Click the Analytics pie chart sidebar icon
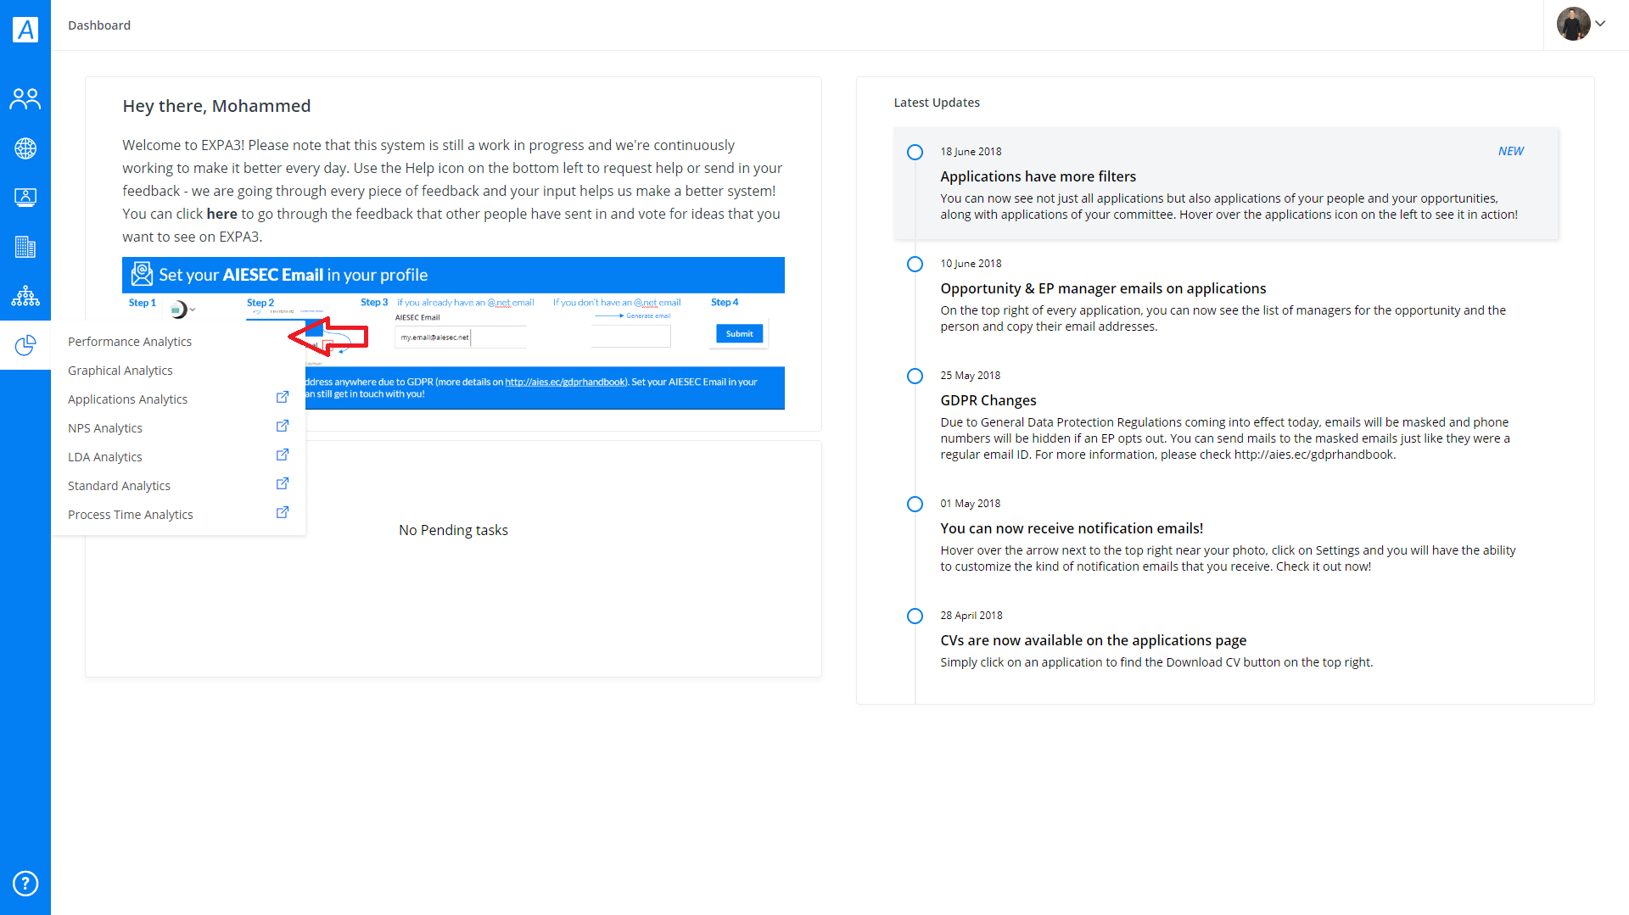 [25, 345]
